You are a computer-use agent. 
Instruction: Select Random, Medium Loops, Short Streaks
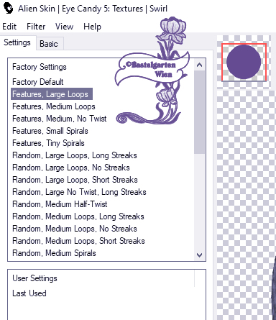tap(78, 241)
